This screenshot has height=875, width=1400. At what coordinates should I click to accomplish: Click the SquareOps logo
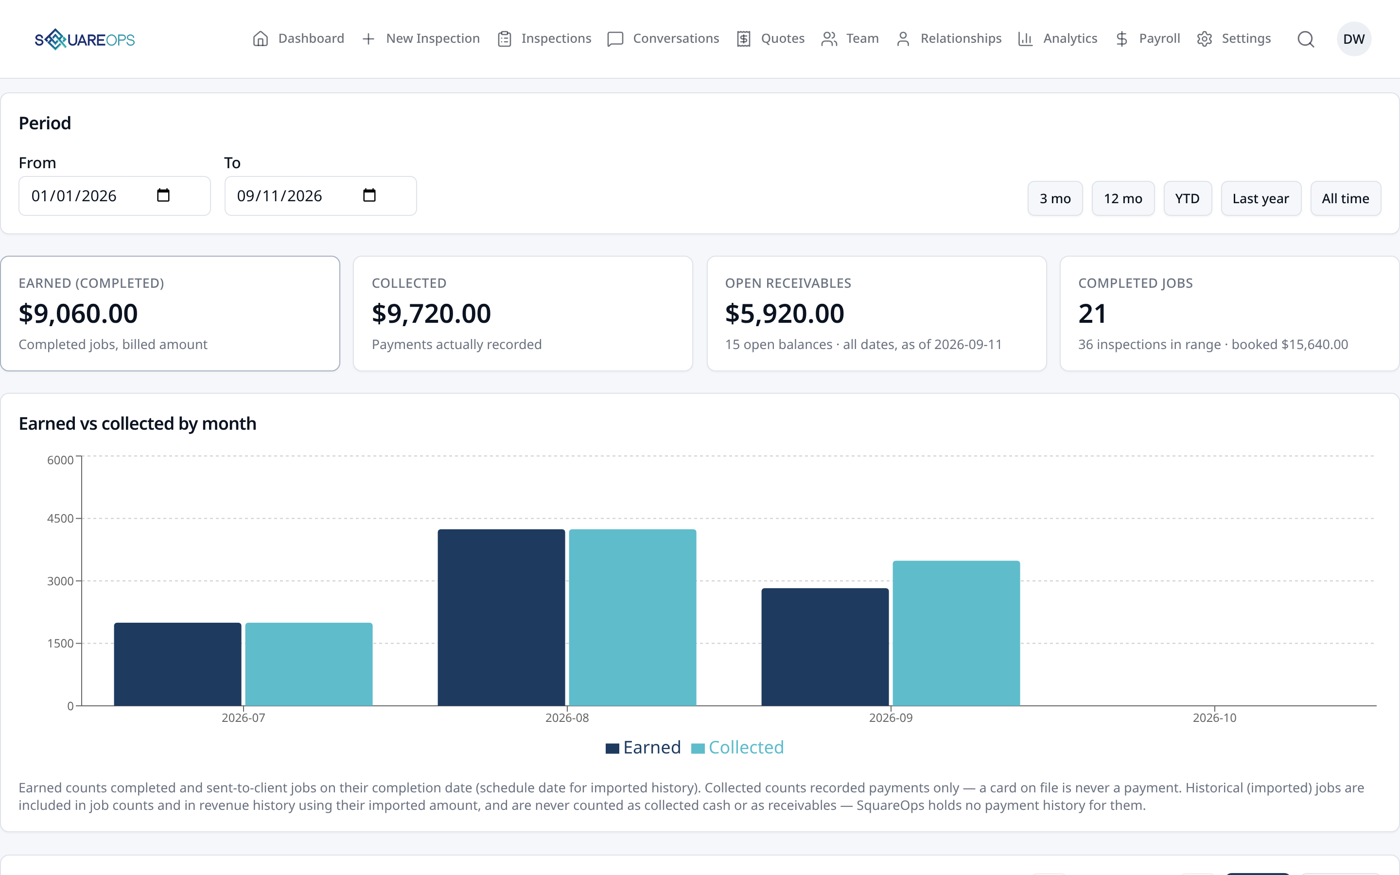[x=85, y=39]
